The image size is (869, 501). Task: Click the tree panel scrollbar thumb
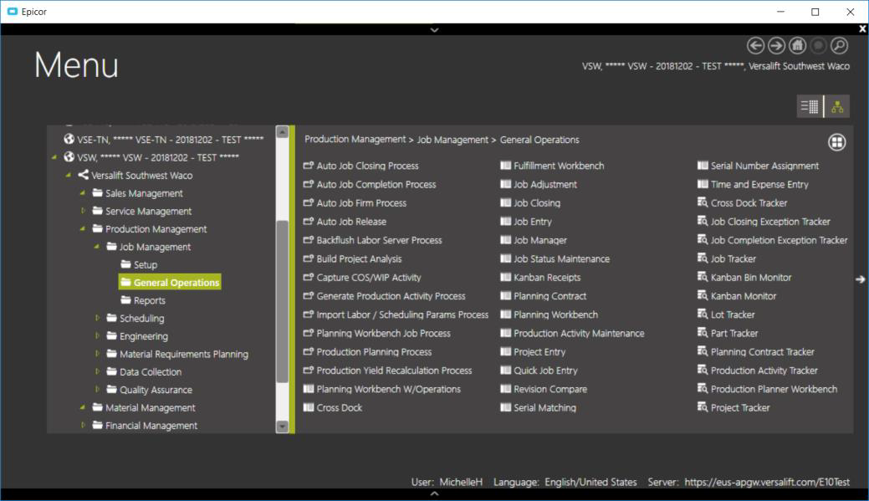pyautogui.click(x=282, y=301)
